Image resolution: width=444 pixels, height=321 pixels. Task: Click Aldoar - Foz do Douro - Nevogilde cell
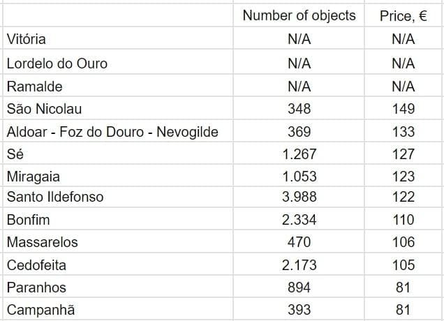coord(112,132)
